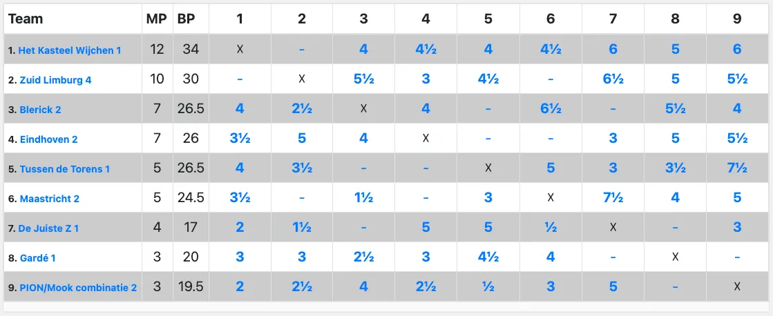
Task: Open Tussen de Torens 1 team details
Action: (64, 169)
